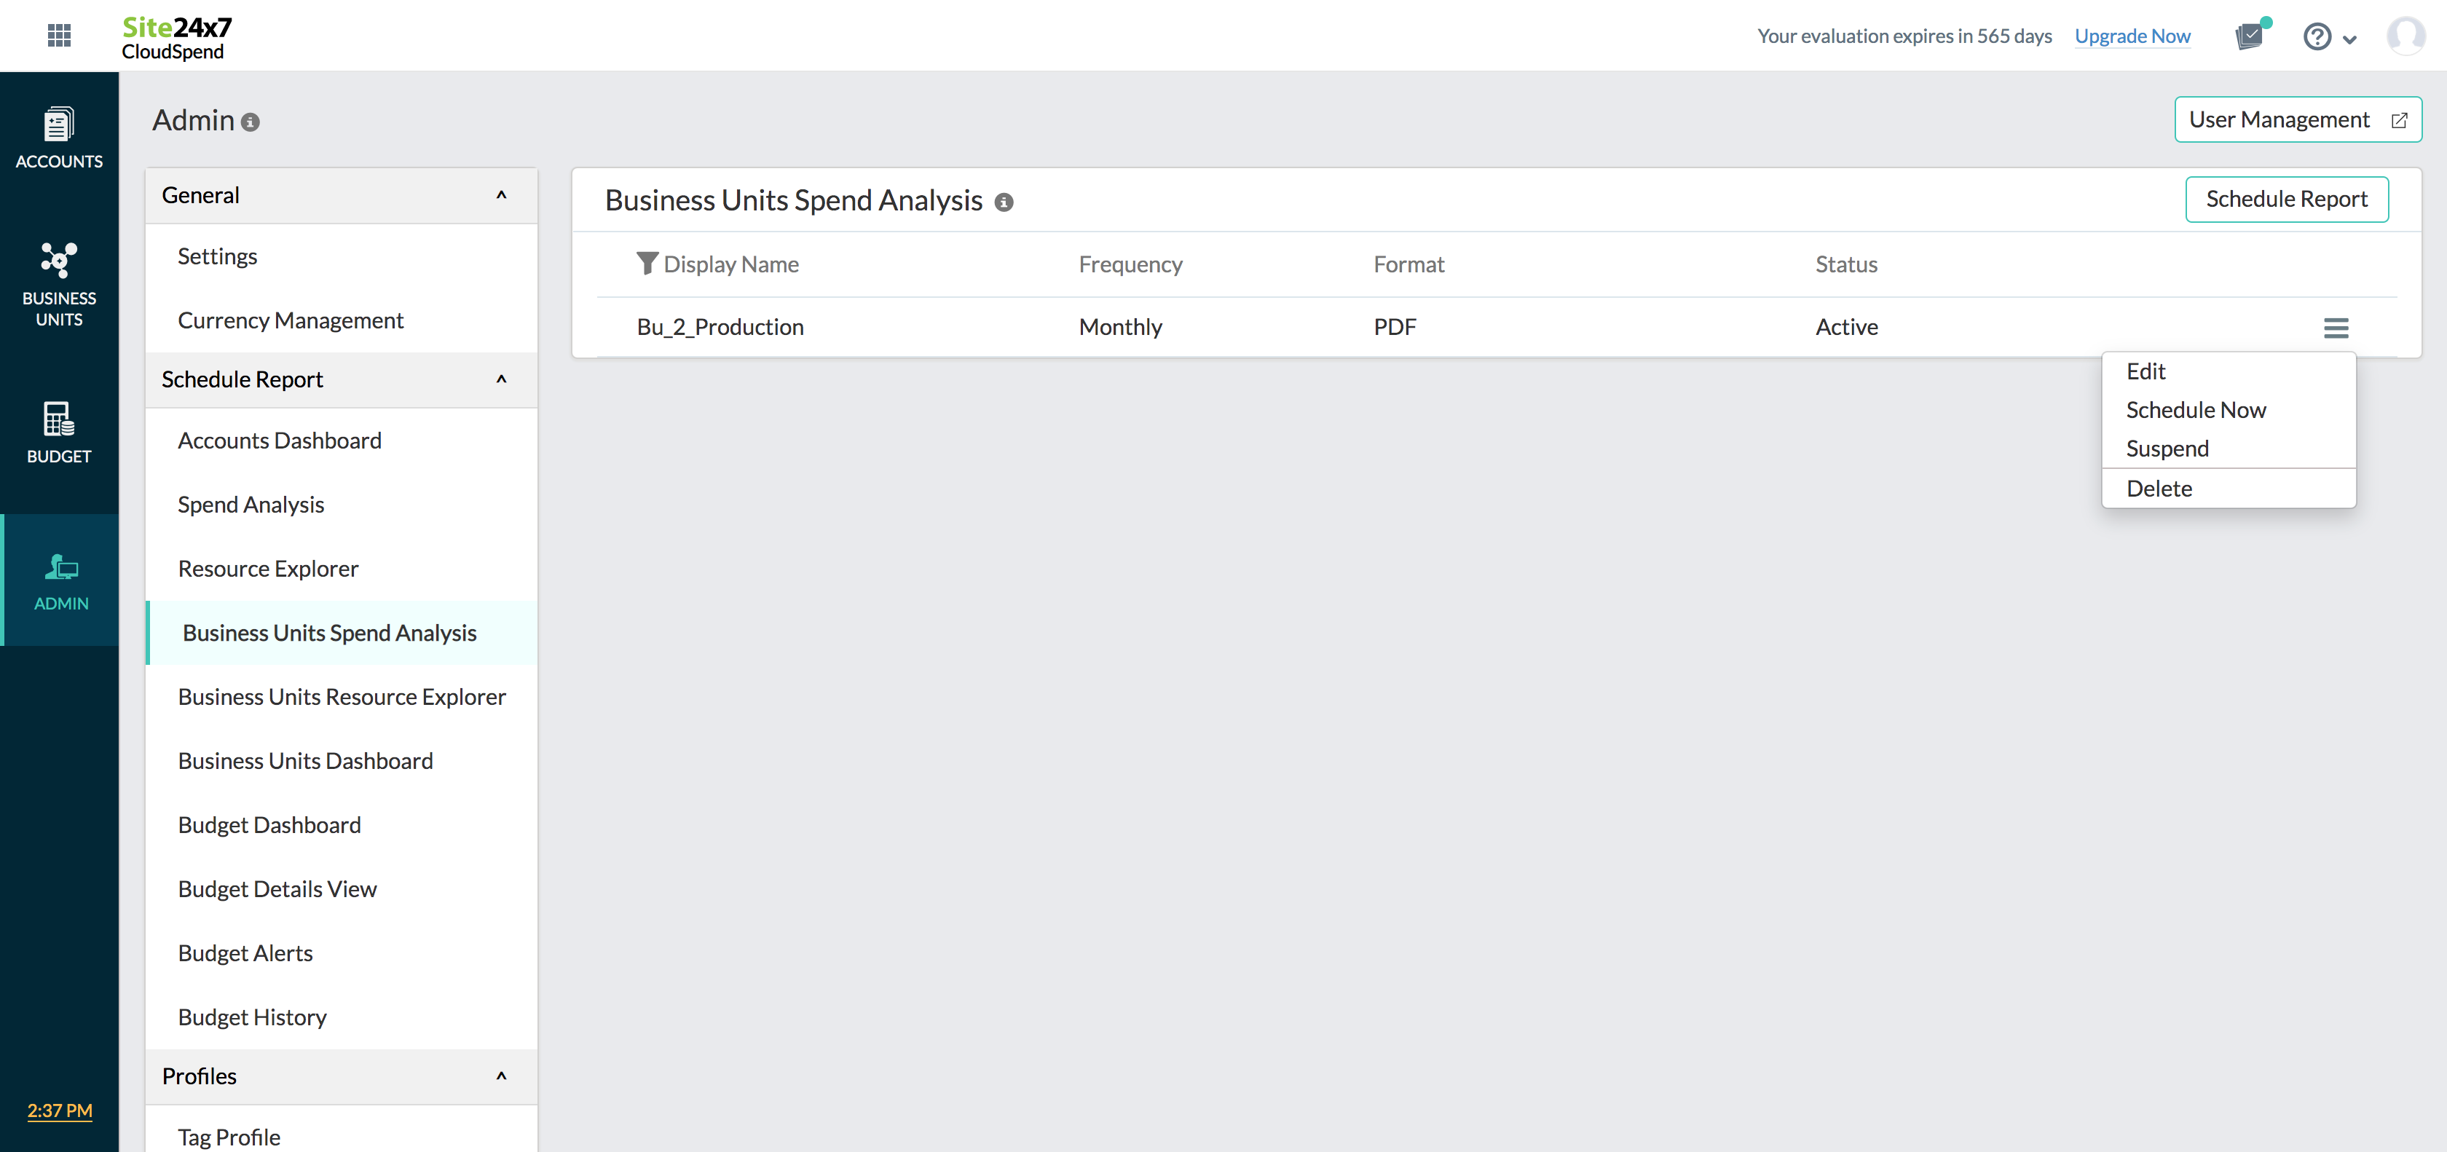Open the hamburger menu for Bu_2_Production

tap(2336, 328)
